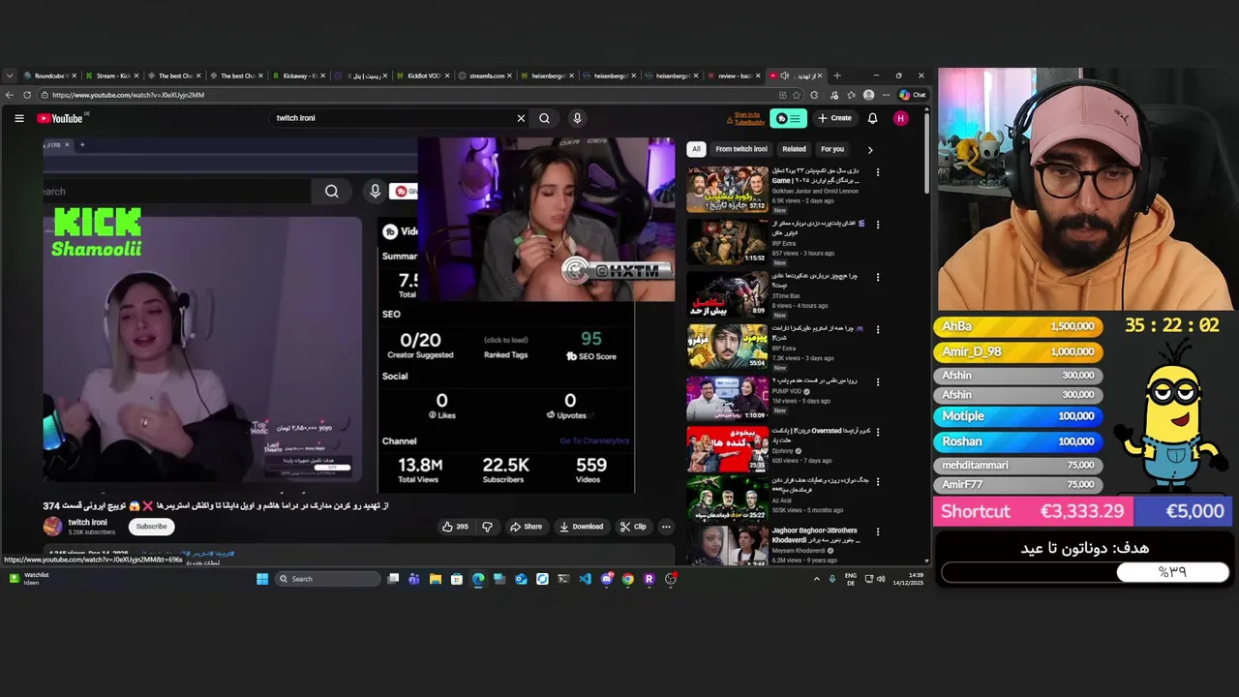Image resolution: width=1239 pixels, height=697 pixels.
Task: Open File Explorer from the taskbar
Action: 436,579
